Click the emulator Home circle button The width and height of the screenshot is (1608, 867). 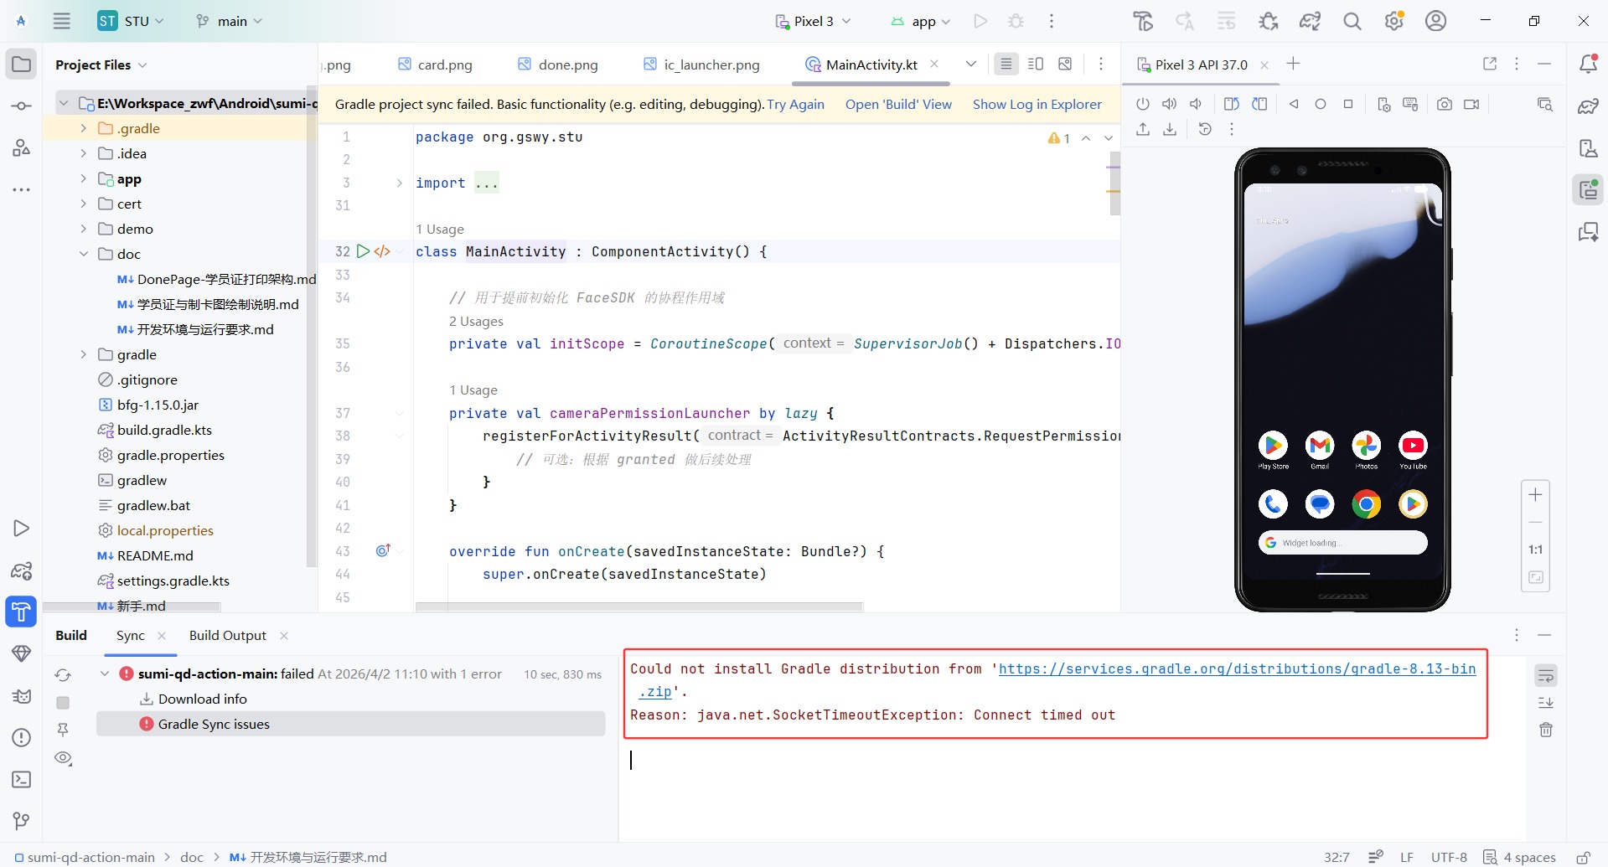(1321, 104)
